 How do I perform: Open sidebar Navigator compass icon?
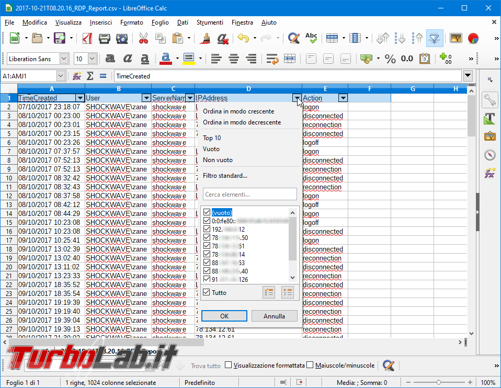pos(490,155)
